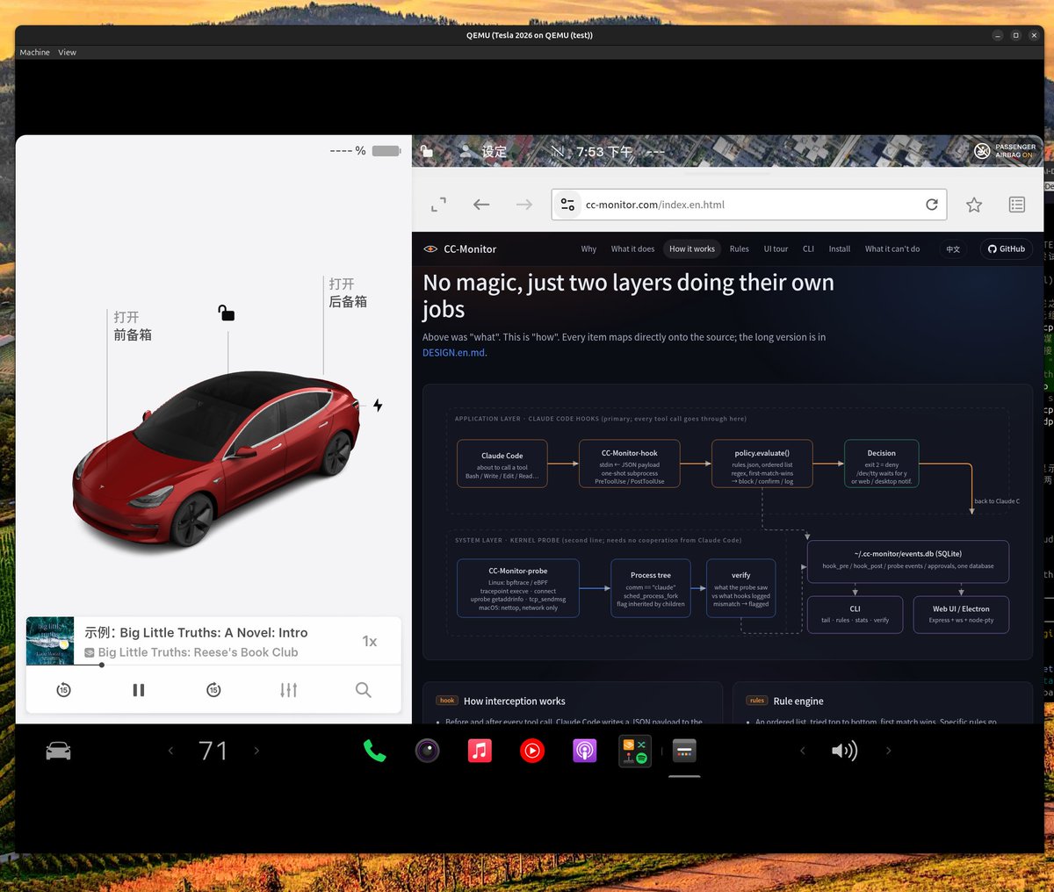Switch page language to 中文
This screenshot has height=892, width=1054.
953,249
